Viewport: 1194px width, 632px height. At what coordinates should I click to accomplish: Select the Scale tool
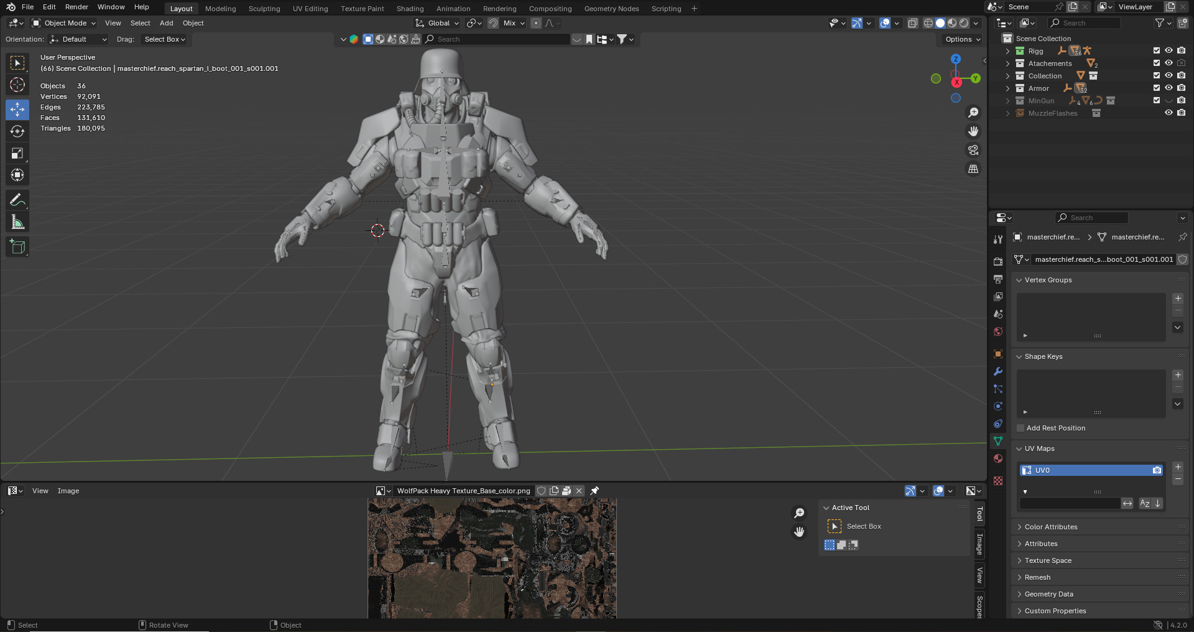[x=17, y=153]
